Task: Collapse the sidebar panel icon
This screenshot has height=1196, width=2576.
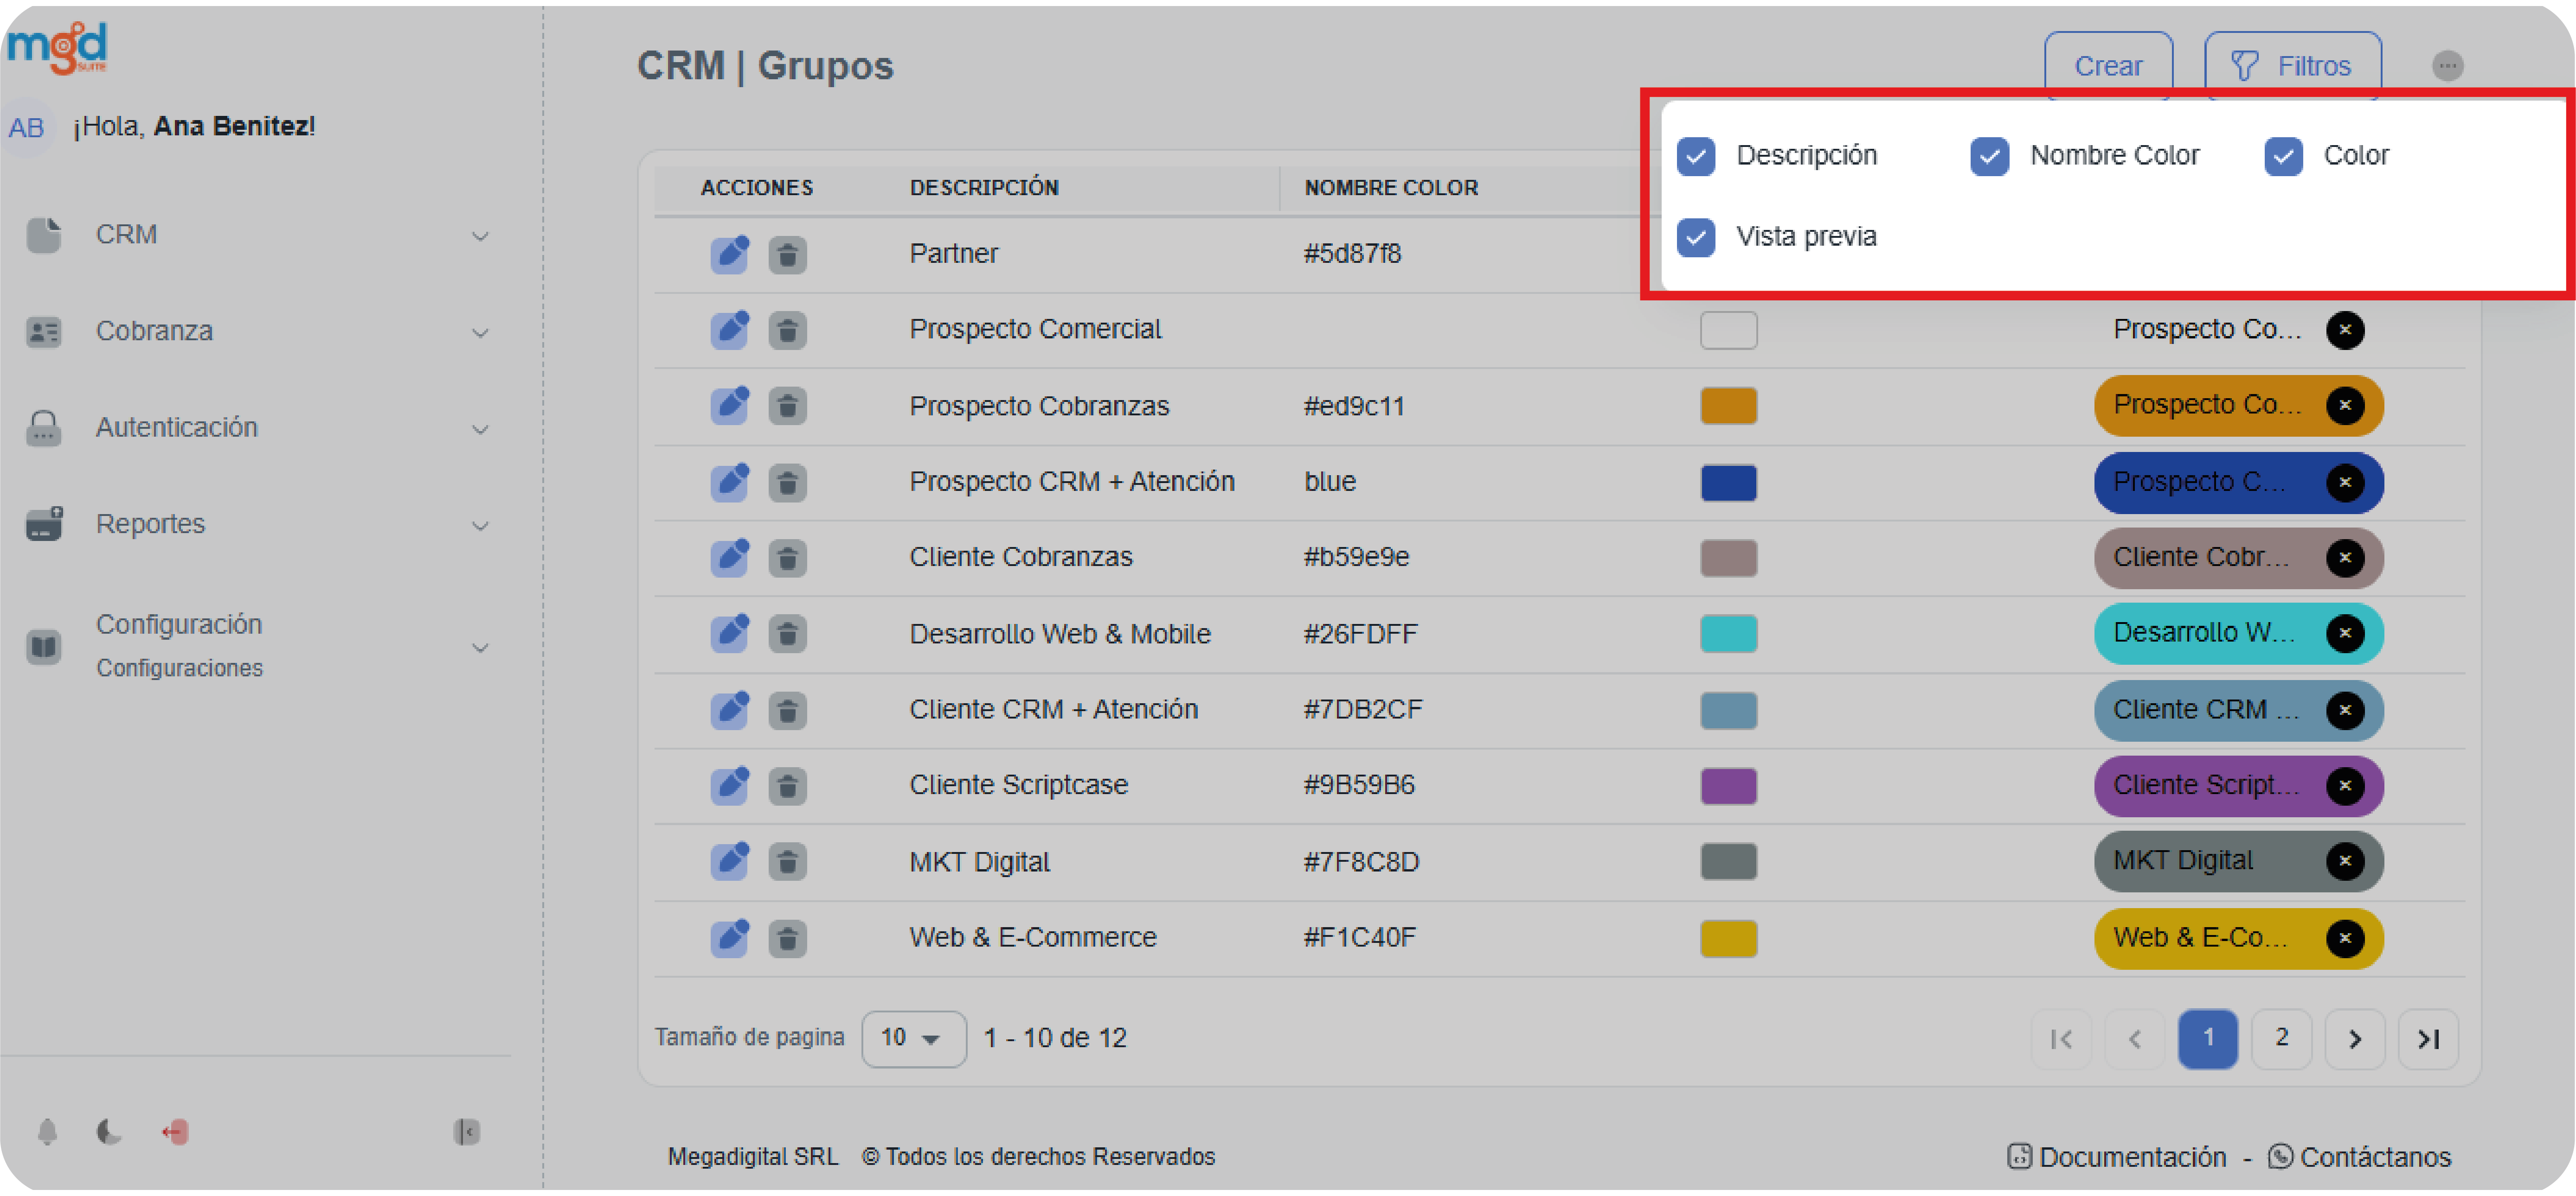Action: 466,1131
